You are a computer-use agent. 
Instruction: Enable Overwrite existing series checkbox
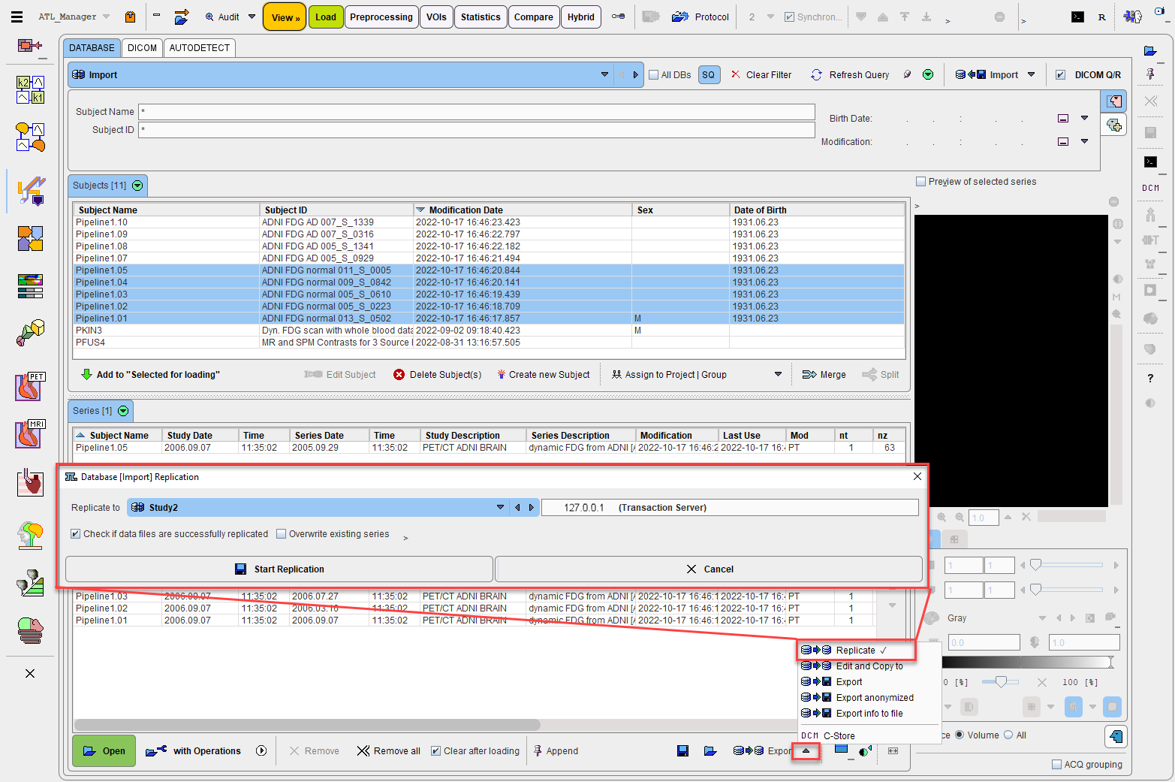coord(281,533)
